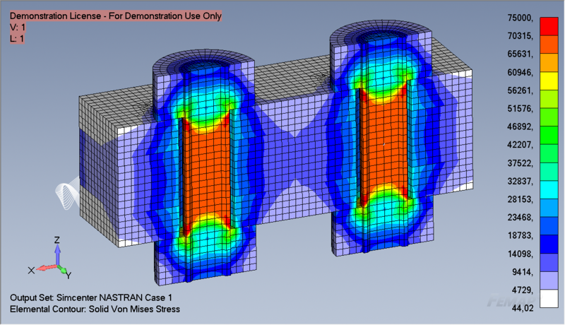The image size is (565, 325).
Task: Click the legend maximum value 75000
Action: (x=520, y=18)
